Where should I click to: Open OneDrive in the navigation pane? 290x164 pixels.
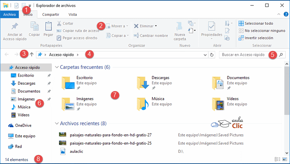click(20, 125)
